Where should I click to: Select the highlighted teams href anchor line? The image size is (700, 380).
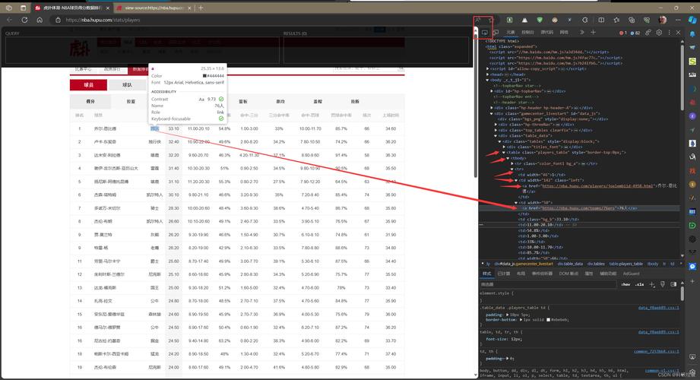(579, 208)
